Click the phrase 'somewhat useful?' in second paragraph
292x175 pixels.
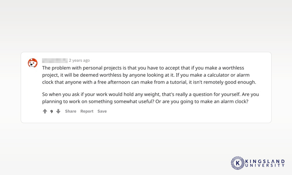pos(134,101)
